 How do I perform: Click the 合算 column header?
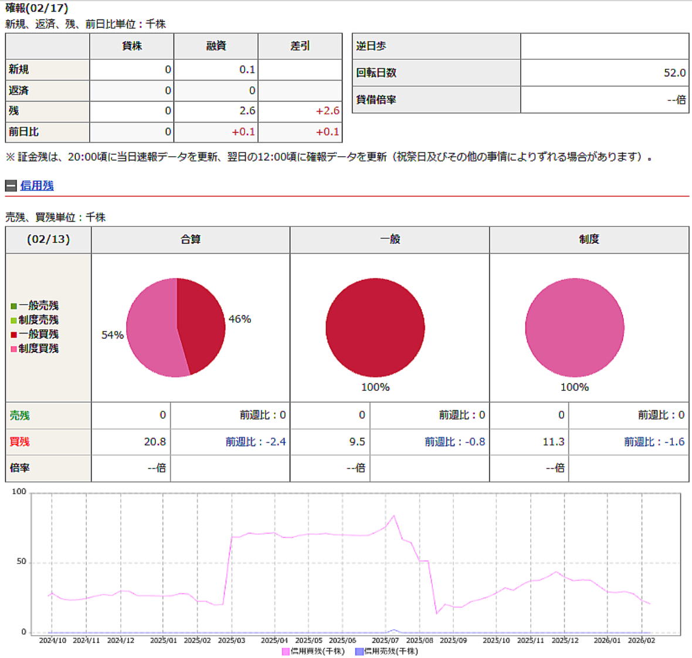pyautogui.click(x=191, y=239)
